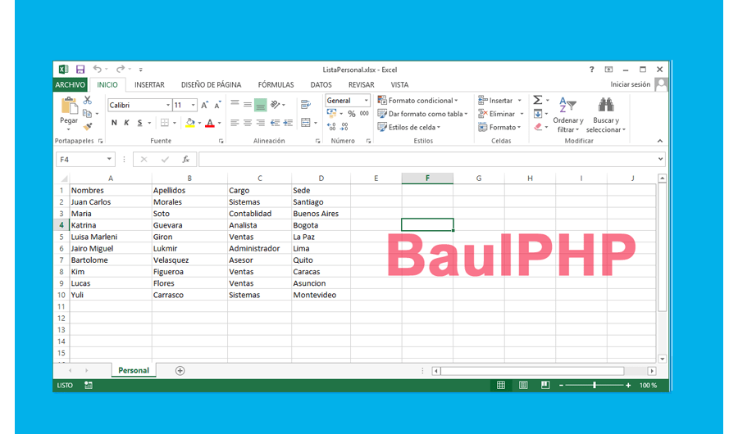
Task: Insert function with fx button
Action: [186, 160]
